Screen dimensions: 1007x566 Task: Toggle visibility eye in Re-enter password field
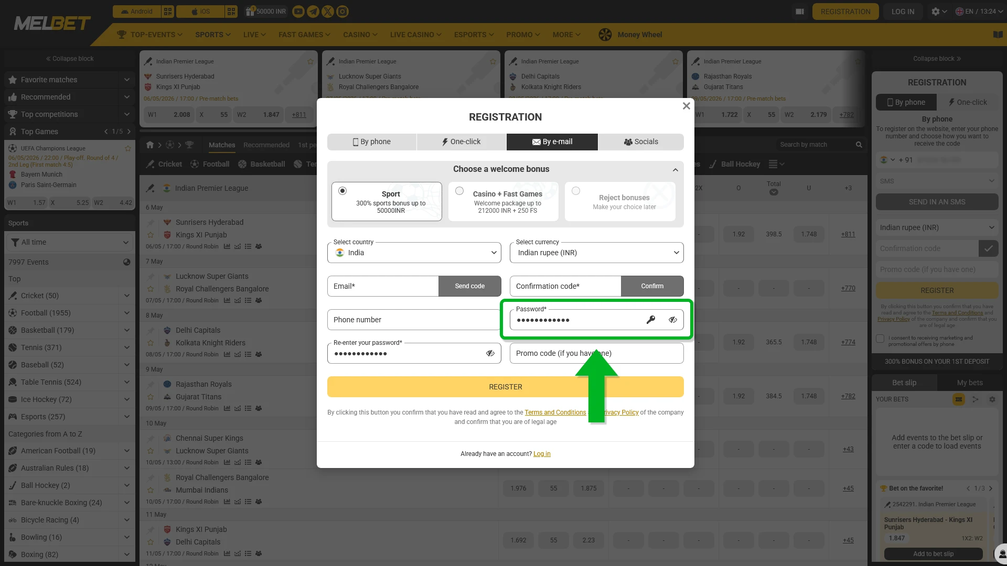point(490,353)
